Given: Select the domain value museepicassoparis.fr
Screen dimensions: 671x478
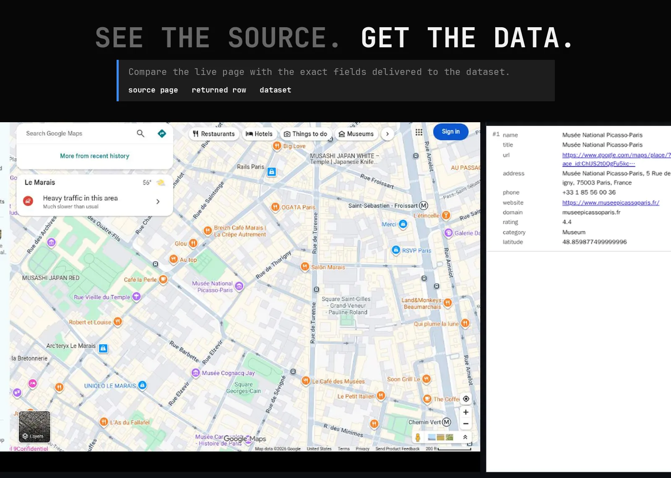Looking at the screenshot, I should click(591, 212).
